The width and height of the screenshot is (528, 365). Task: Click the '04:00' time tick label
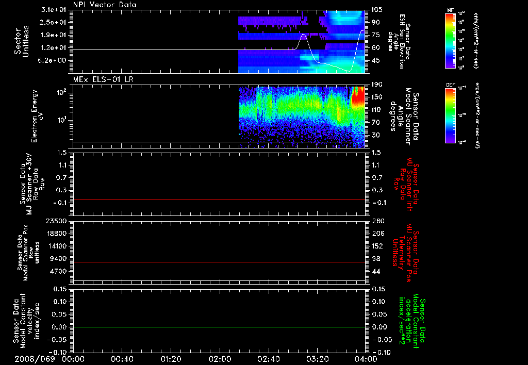pyautogui.click(x=366, y=359)
